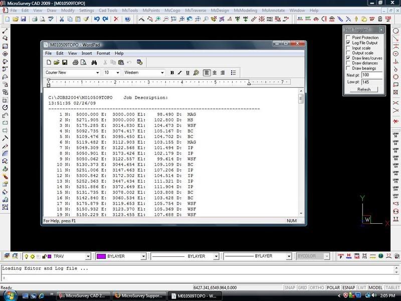Toggle Italic formatting in WordPad
Screen dimensions: 401x301
pyautogui.click(x=180, y=73)
